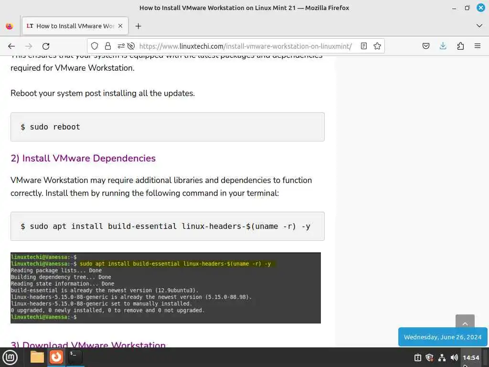Image resolution: width=489 pixels, height=367 pixels.
Task: Click the forward navigation arrow
Action: 29,46
